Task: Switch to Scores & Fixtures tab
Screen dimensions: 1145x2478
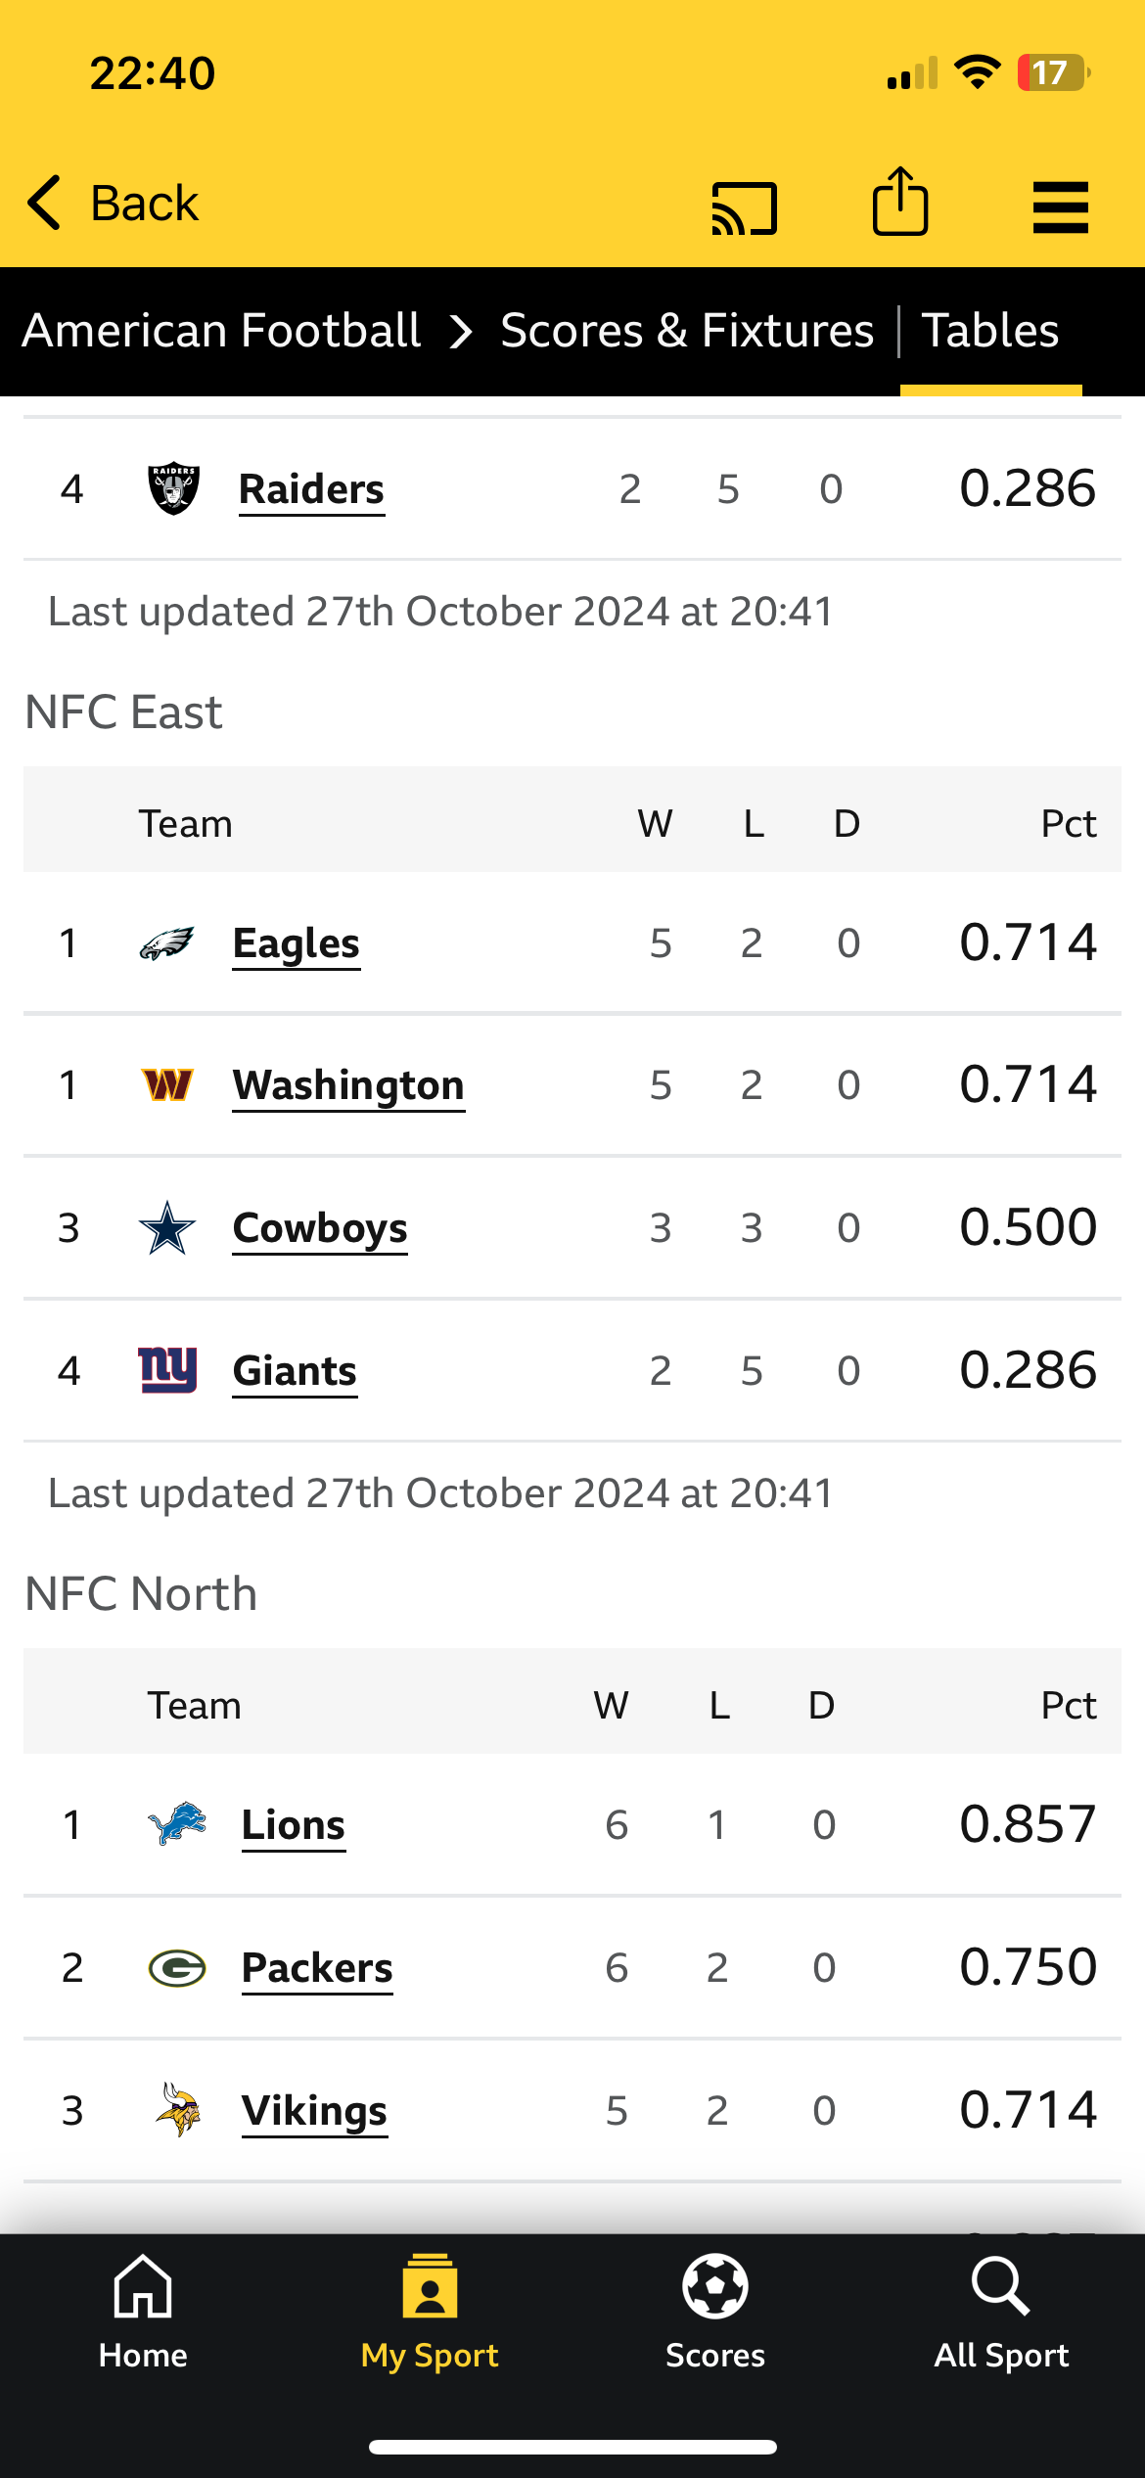Action: click(x=687, y=331)
